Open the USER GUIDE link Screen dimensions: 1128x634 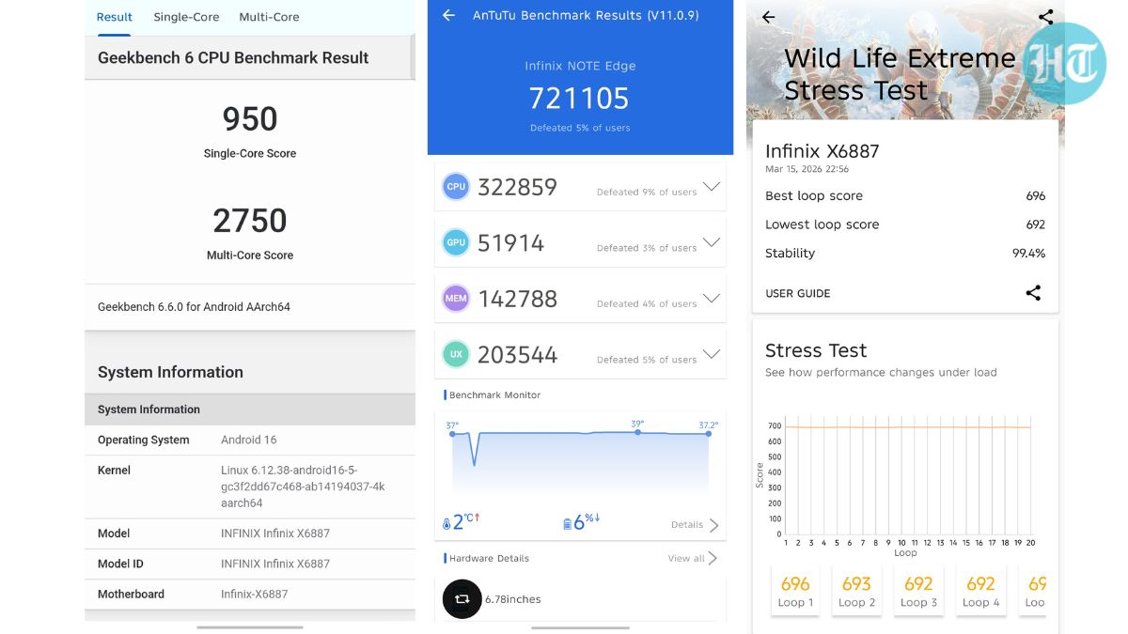point(797,293)
